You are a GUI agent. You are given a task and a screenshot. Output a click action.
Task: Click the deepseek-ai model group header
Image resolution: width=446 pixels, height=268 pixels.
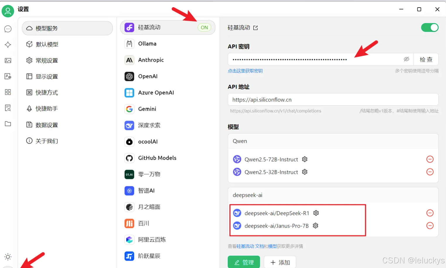333,195
